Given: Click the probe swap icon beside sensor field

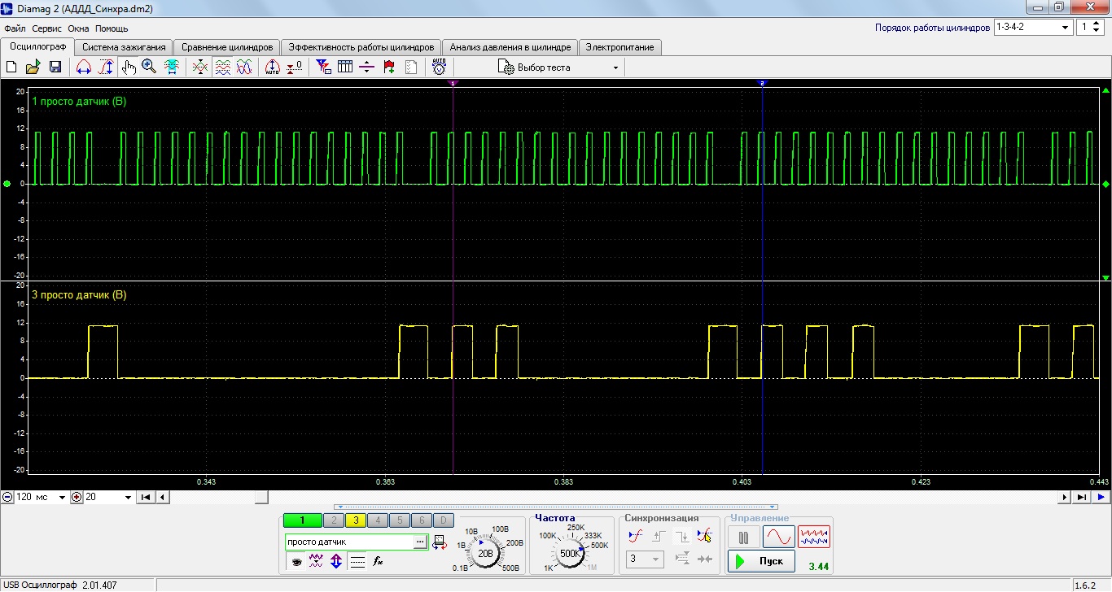Looking at the screenshot, I should pos(440,542).
